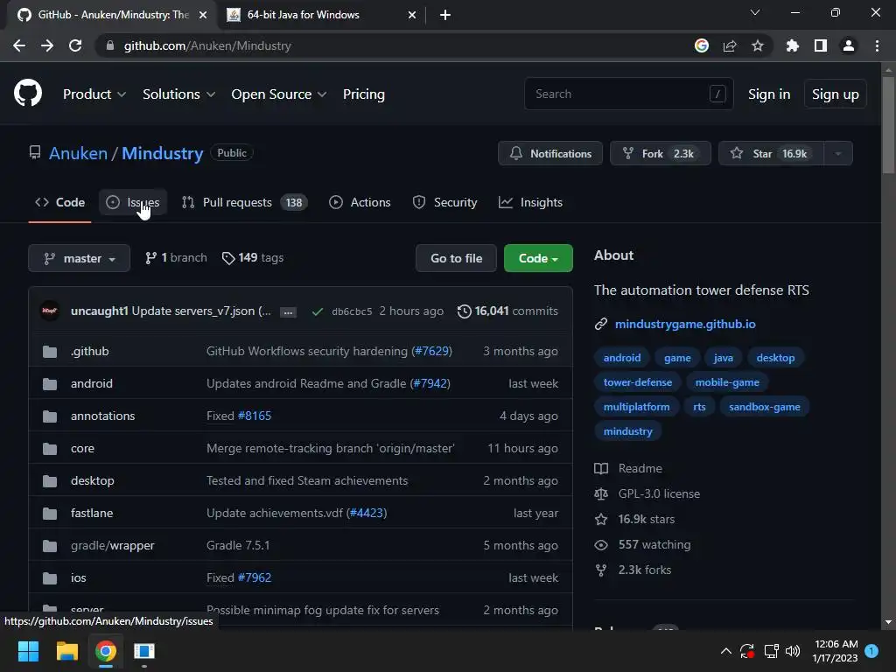
Task: Click the fastlane folder icon
Action: click(x=50, y=513)
